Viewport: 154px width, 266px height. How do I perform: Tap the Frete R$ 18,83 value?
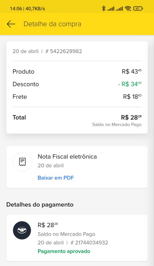pyautogui.click(x=132, y=97)
